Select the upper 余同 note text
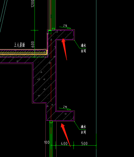 pyautogui.click(x=83, y=51)
